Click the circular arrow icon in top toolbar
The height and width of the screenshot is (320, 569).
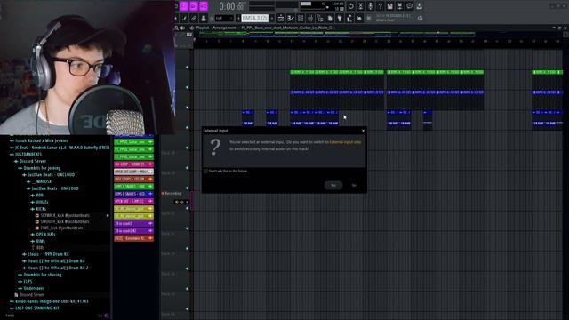pyautogui.click(x=350, y=6)
